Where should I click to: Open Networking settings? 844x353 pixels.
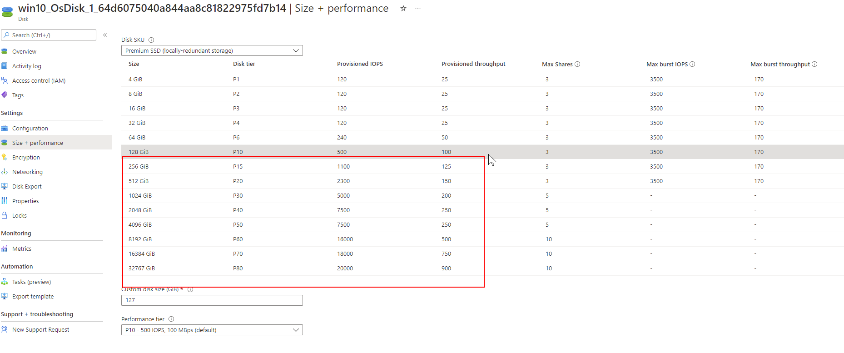[27, 172]
